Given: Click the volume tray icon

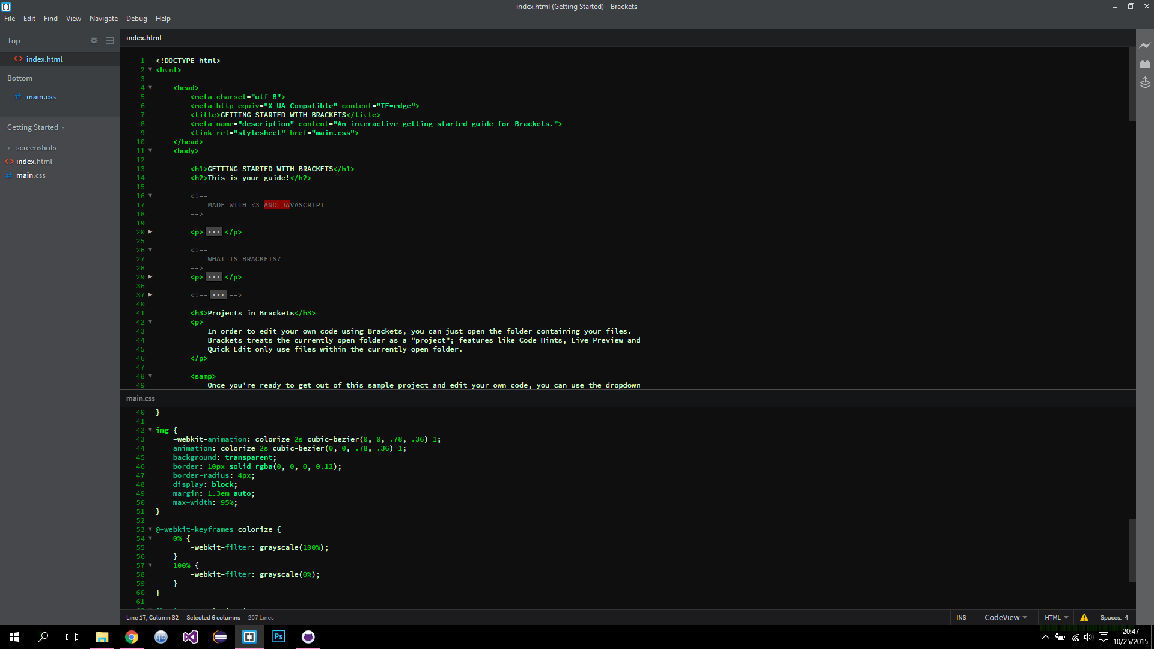Looking at the screenshot, I should (1088, 637).
